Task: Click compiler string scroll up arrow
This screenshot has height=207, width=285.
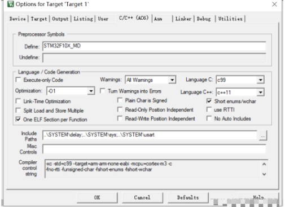Action: (x=264, y=164)
